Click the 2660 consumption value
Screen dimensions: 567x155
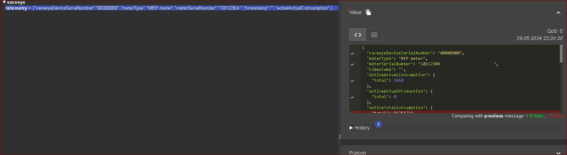pos(399,81)
